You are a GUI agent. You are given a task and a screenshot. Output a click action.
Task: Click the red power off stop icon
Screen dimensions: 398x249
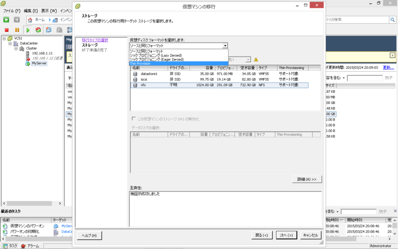(x=7, y=30)
